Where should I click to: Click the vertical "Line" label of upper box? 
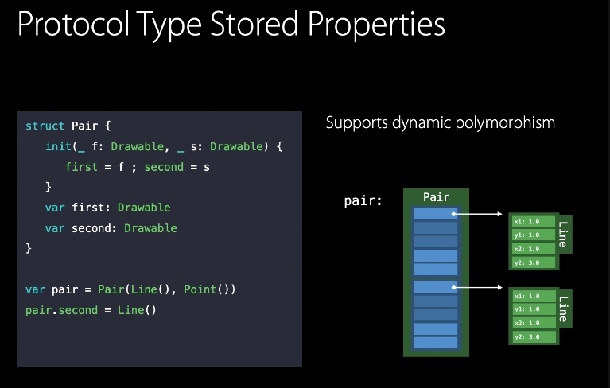tap(564, 235)
